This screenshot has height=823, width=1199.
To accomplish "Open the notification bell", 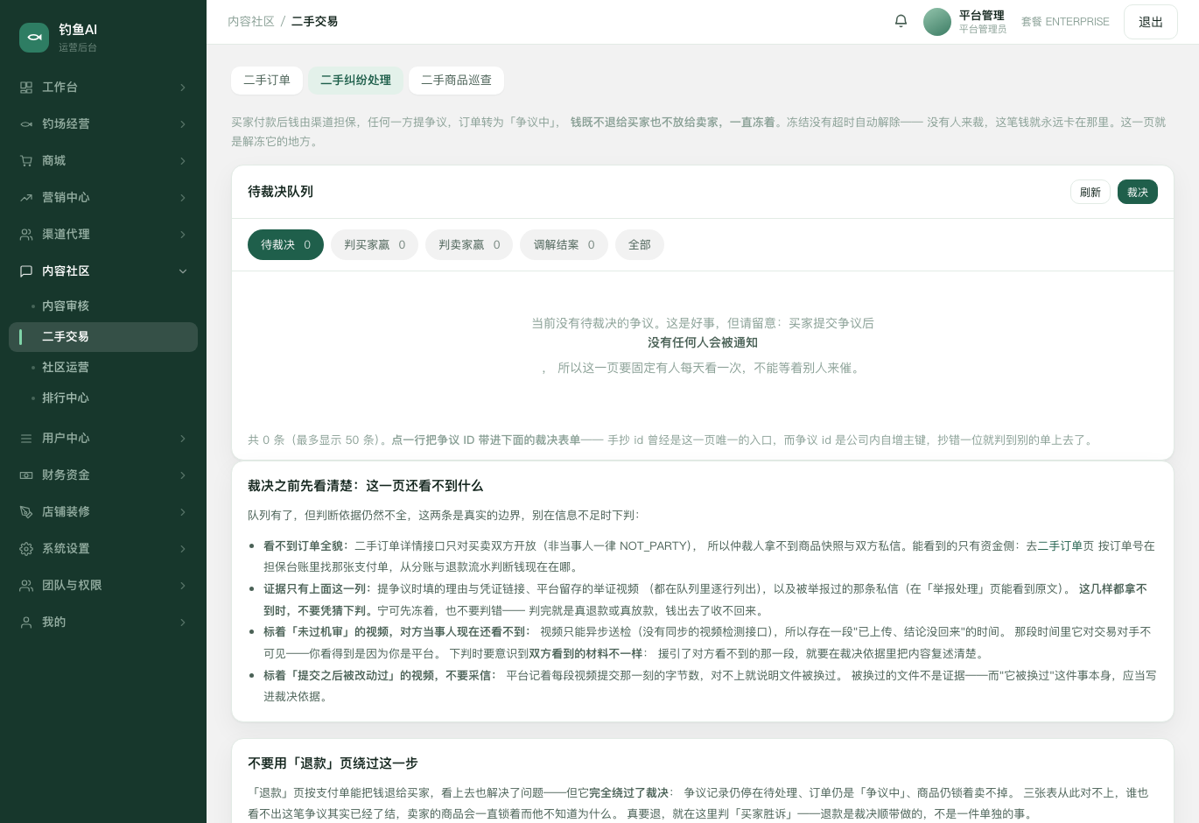I will click(x=901, y=21).
